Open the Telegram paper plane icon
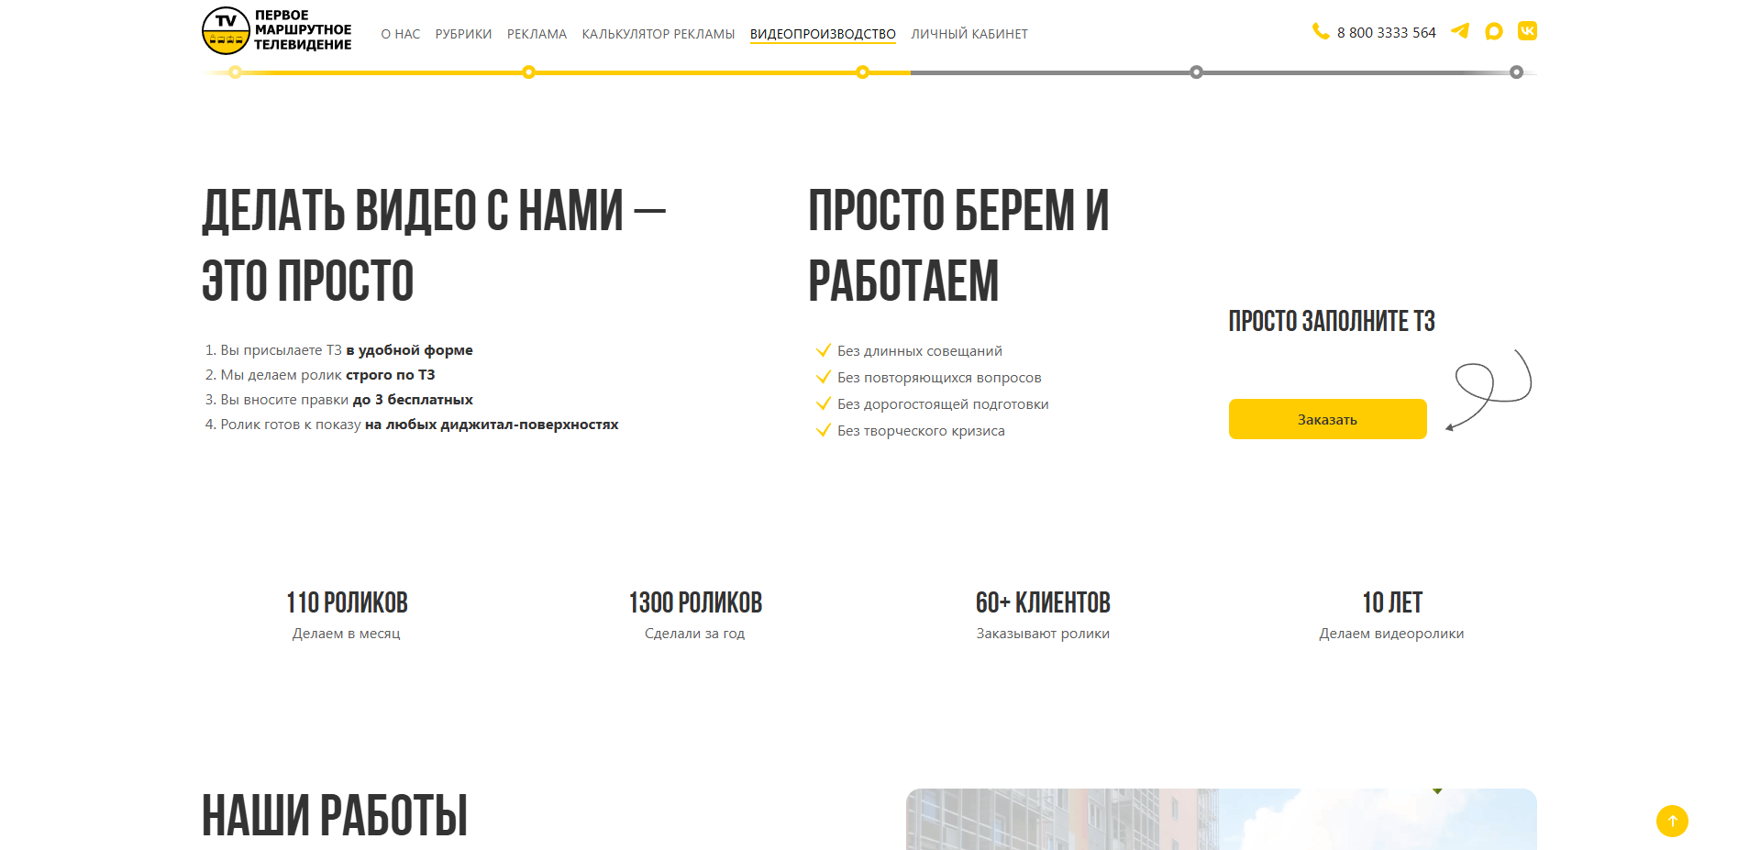 tap(1460, 31)
